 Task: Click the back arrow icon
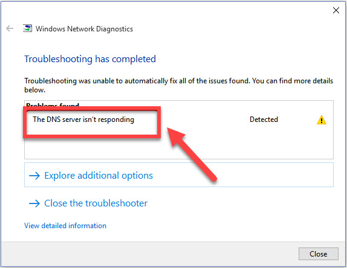pos(10,28)
